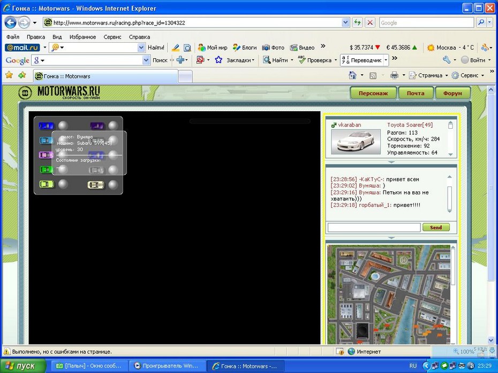Open the recent pages dropdown beside Forward
Image resolution: width=498 pixels, height=373 pixels.
tap(35, 23)
